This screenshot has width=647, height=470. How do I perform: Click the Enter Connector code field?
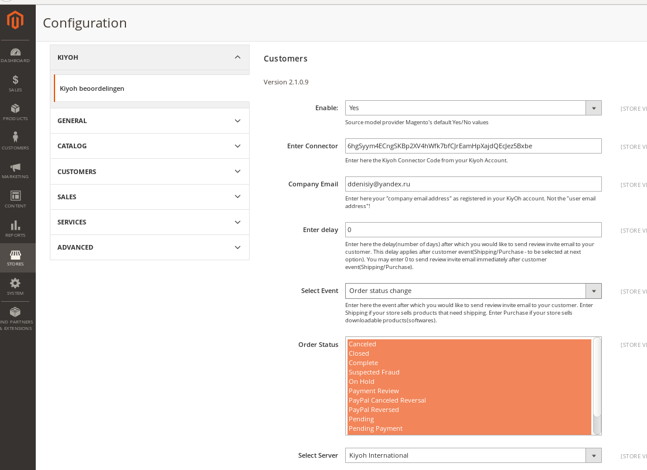pos(474,146)
